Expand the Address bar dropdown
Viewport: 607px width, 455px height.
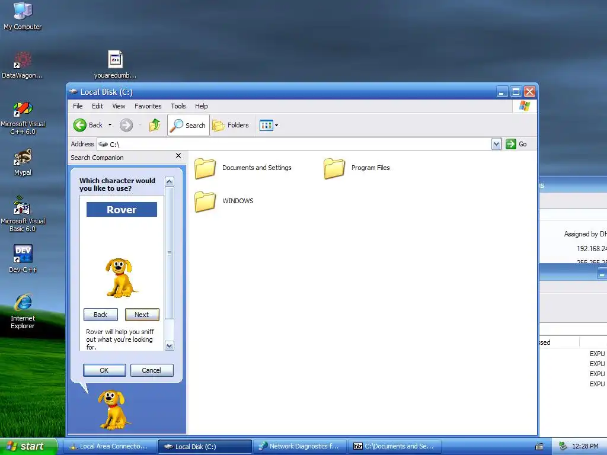(x=496, y=144)
